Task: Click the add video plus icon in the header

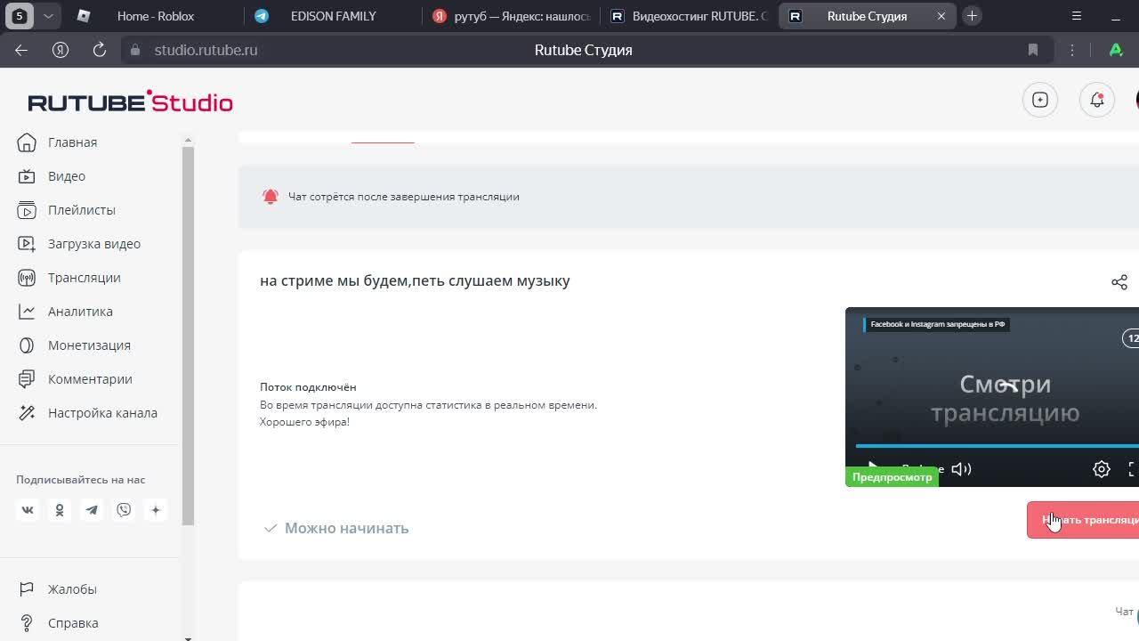Action: click(1039, 101)
